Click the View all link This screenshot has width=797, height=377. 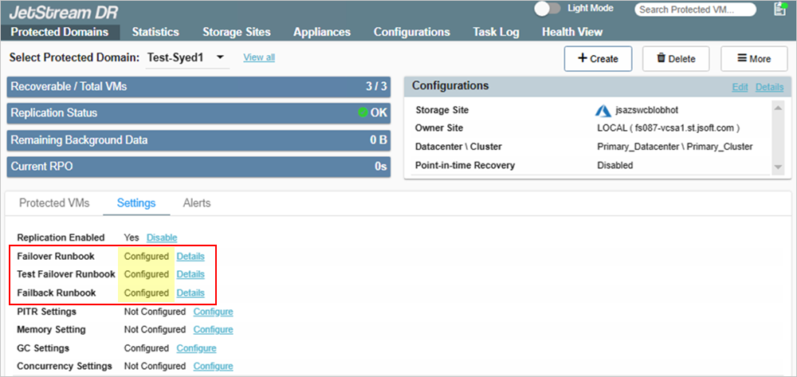pyautogui.click(x=259, y=57)
